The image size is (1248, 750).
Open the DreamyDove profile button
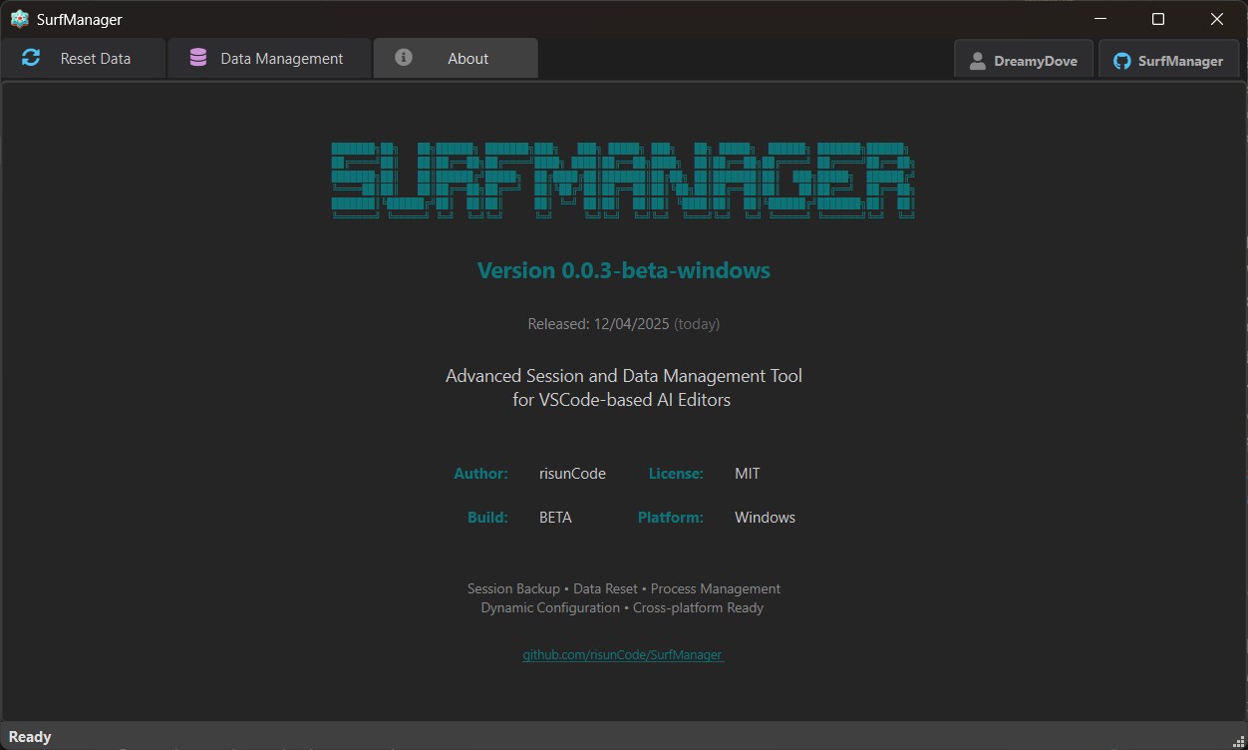1024,60
